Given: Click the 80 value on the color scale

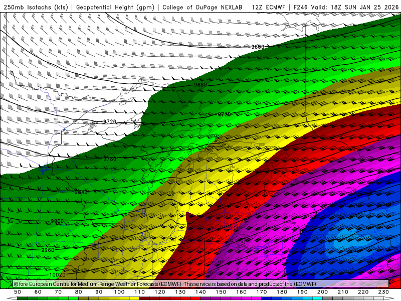Looking at the screenshot, I should coord(79,292).
